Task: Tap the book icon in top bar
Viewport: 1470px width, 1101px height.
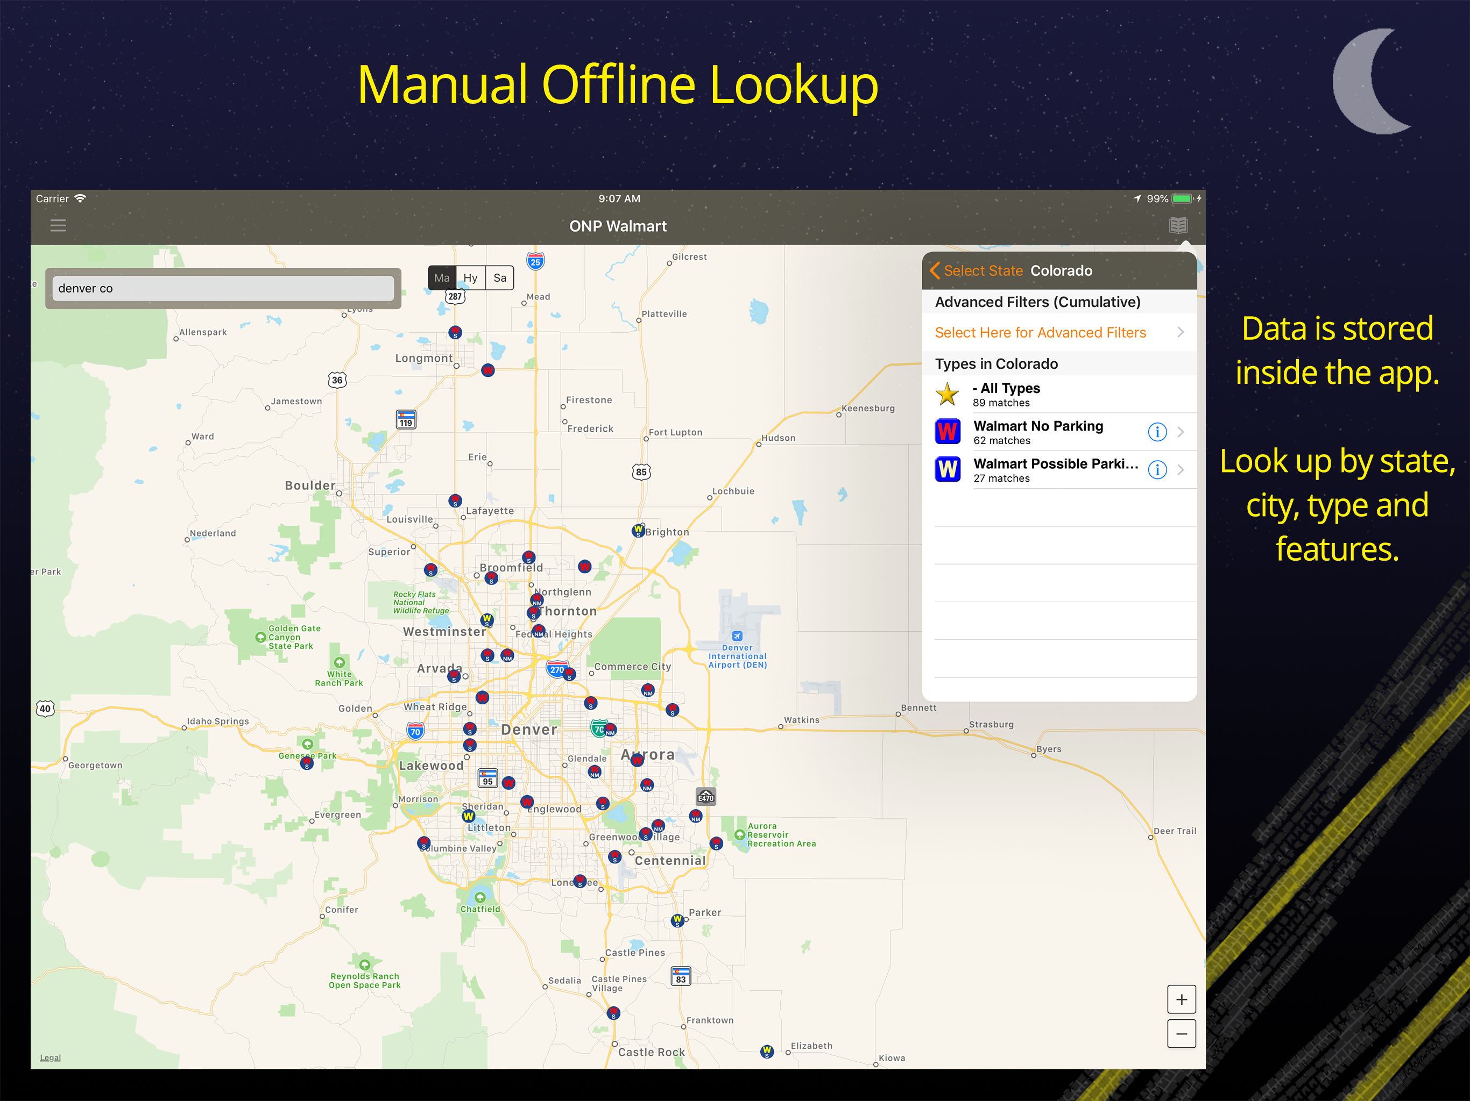Action: tap(1178, 226)
